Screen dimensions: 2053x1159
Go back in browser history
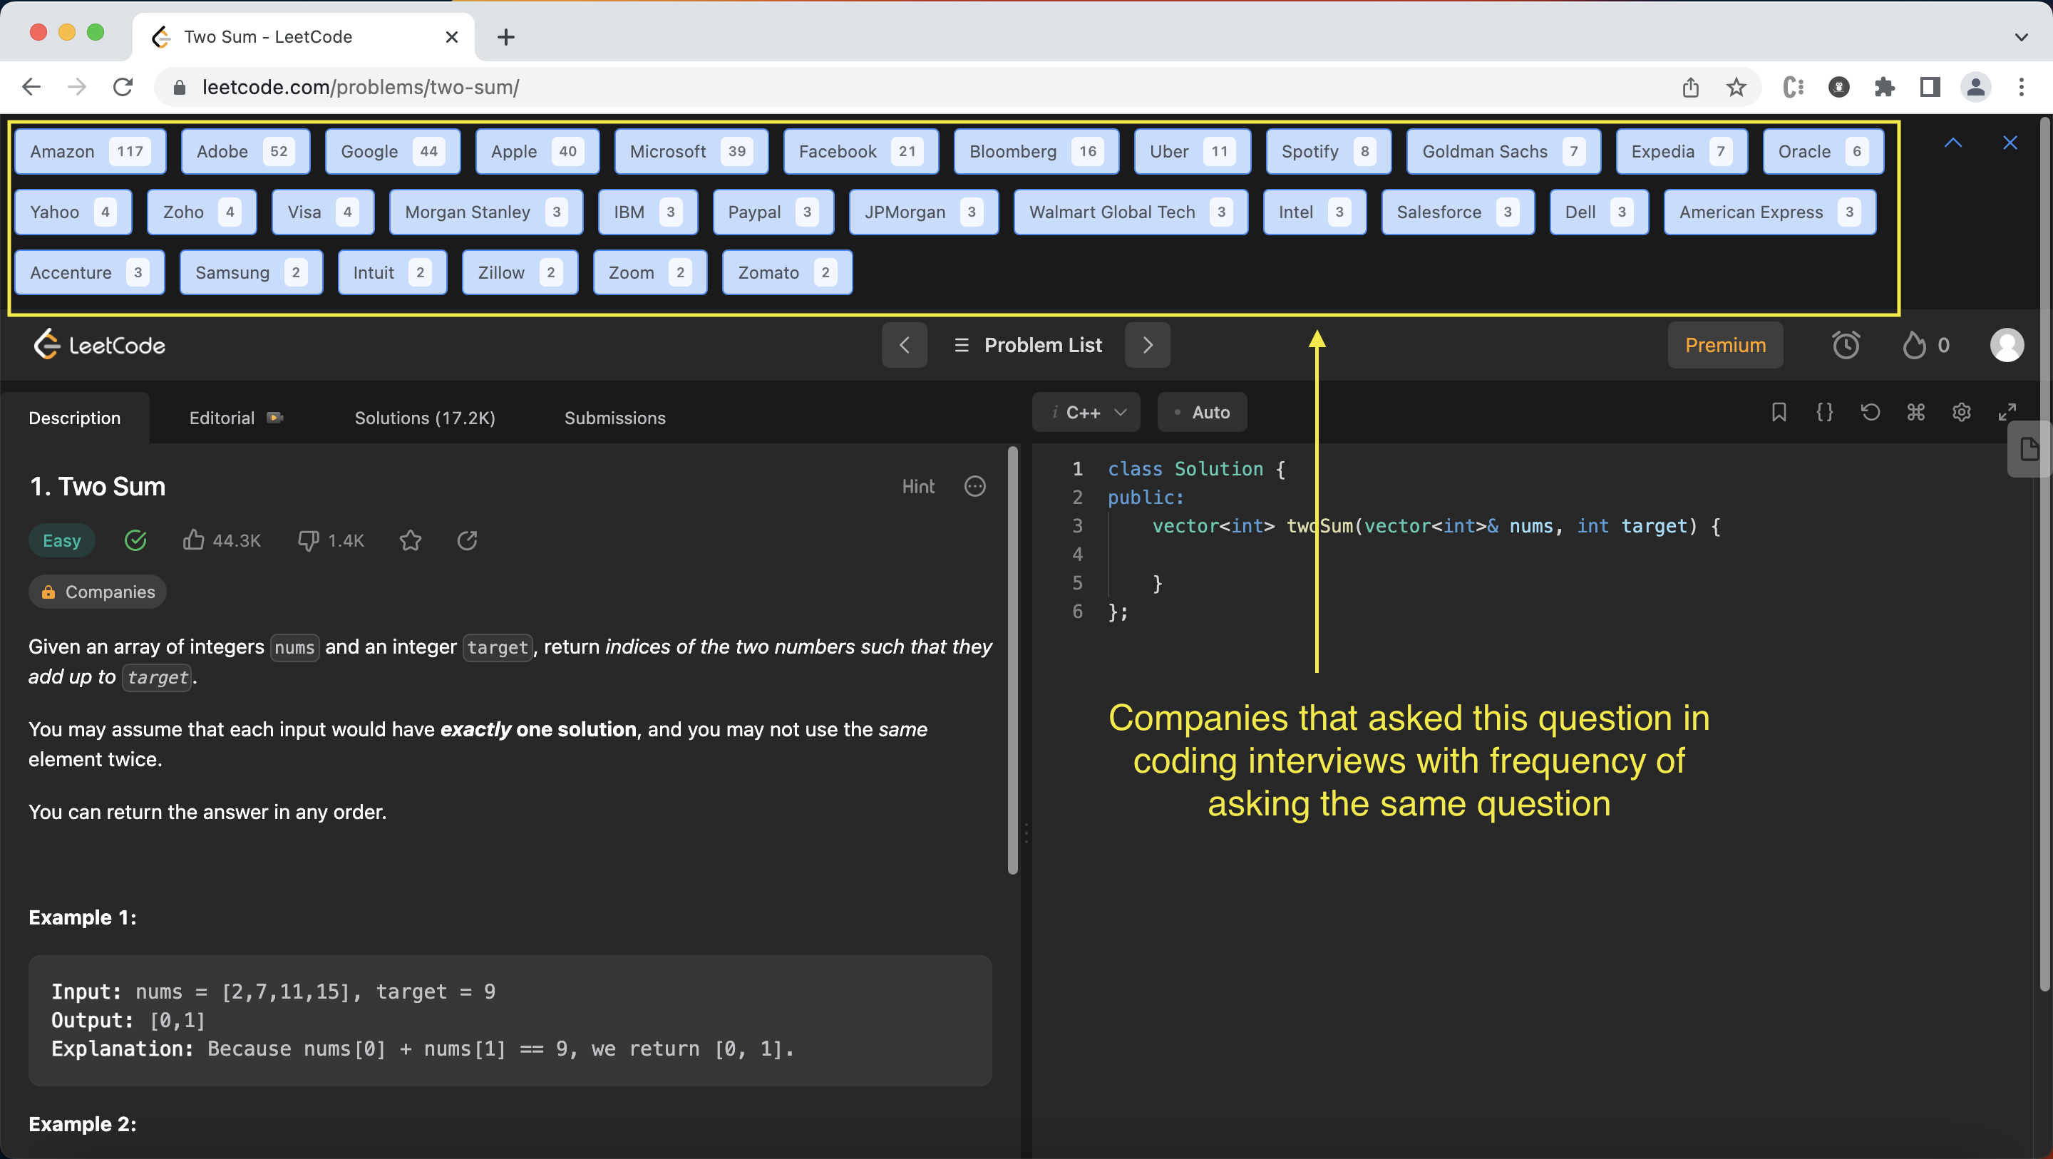point(31,87)
